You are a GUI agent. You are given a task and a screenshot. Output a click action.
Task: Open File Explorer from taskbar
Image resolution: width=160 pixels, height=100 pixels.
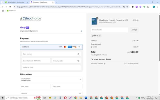(81, 98)
